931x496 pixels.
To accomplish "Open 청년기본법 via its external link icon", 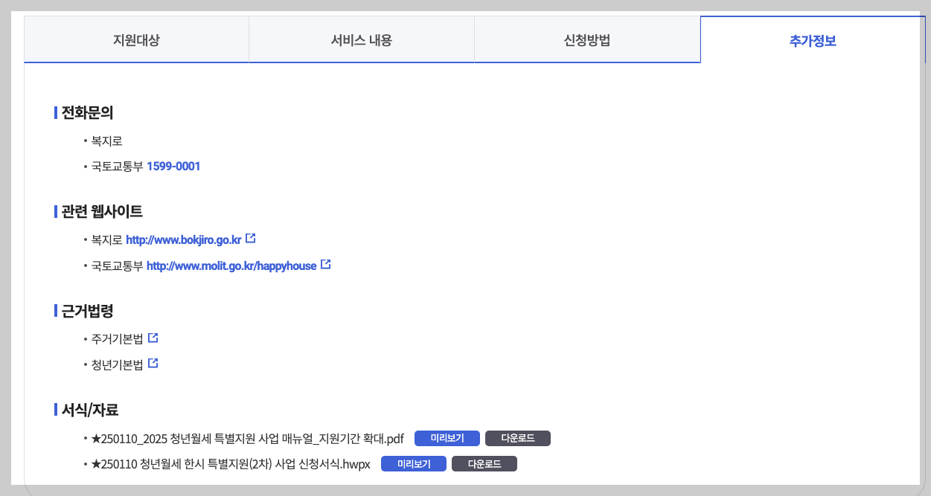I will [153, 362].
